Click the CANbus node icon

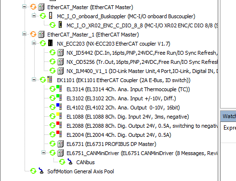click(x=70, y=162)
